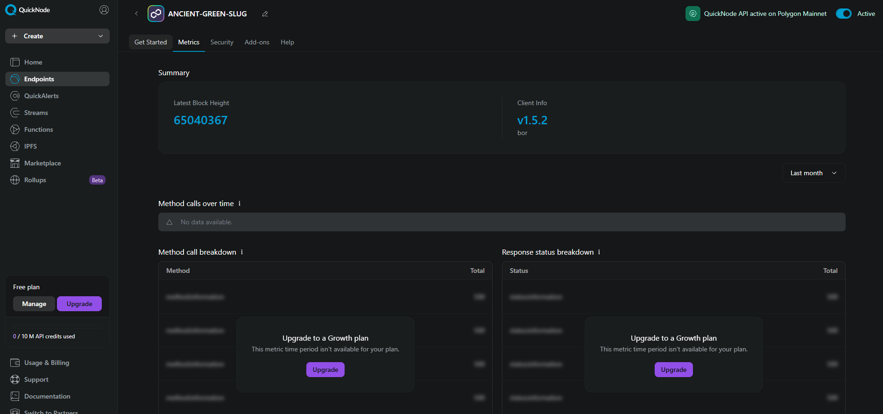Open the Get Started tab
The width and height of the screenshot is (883, 414).
pos(150,42)
